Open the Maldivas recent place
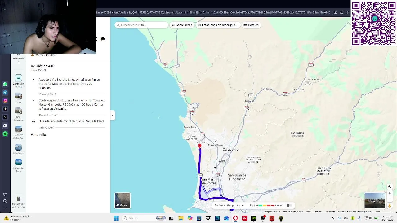The width and height of the screenshot is (397, 223). (18, 149)
